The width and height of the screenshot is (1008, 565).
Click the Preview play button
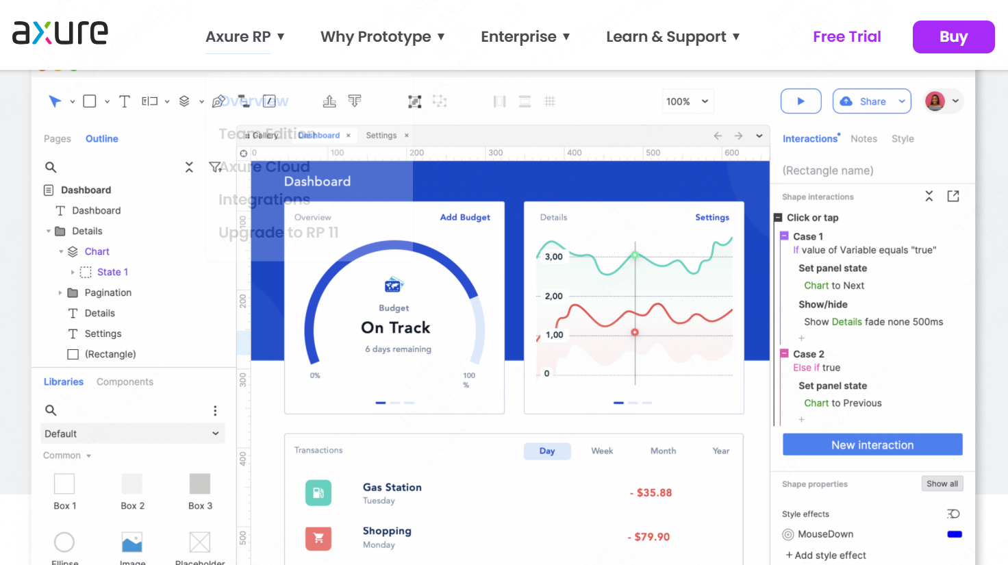pos(801,101)
